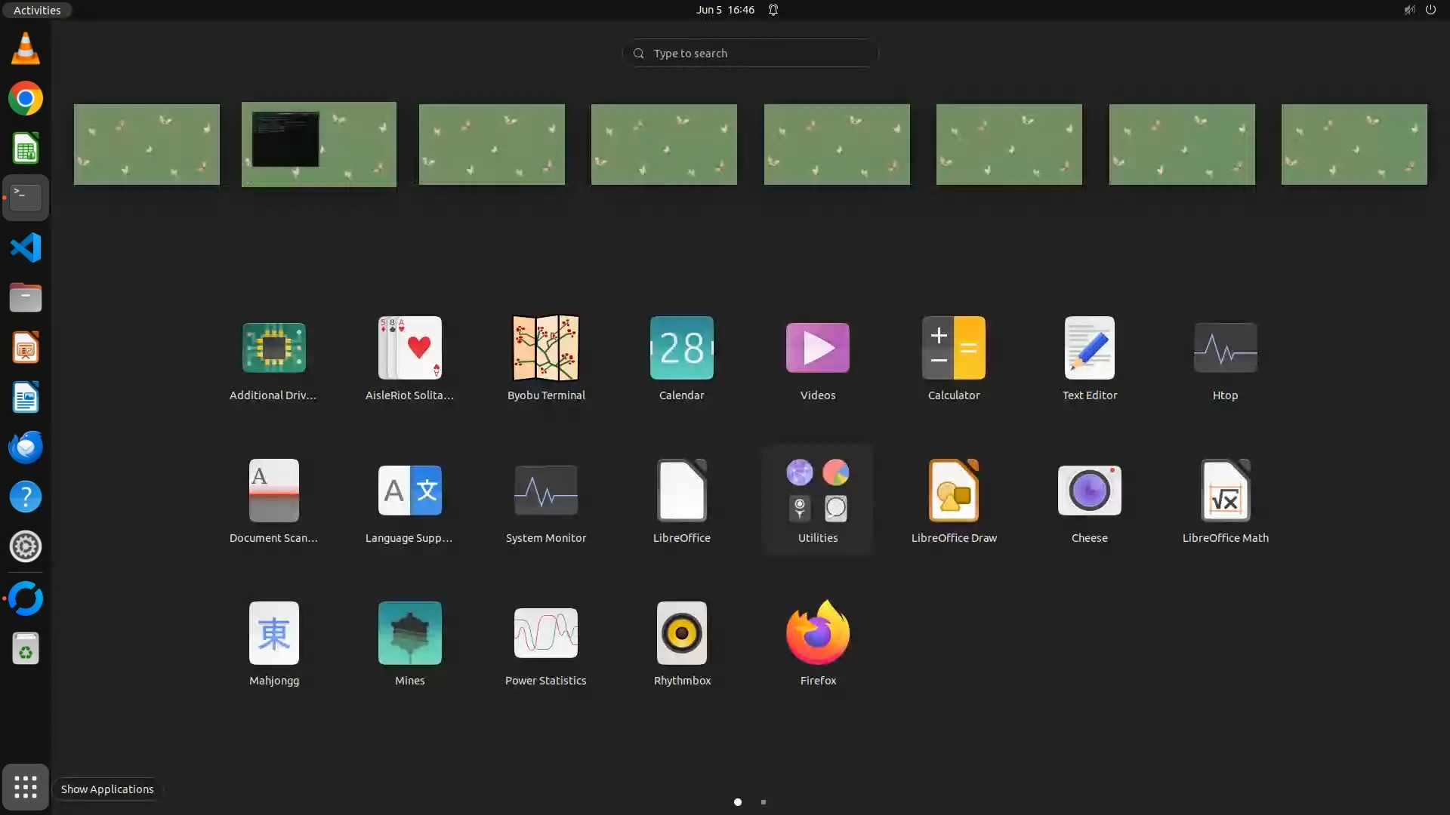Screen dimensions: 1450x815
Task: Click the Activities button
Action: click(x=36, y=10)
